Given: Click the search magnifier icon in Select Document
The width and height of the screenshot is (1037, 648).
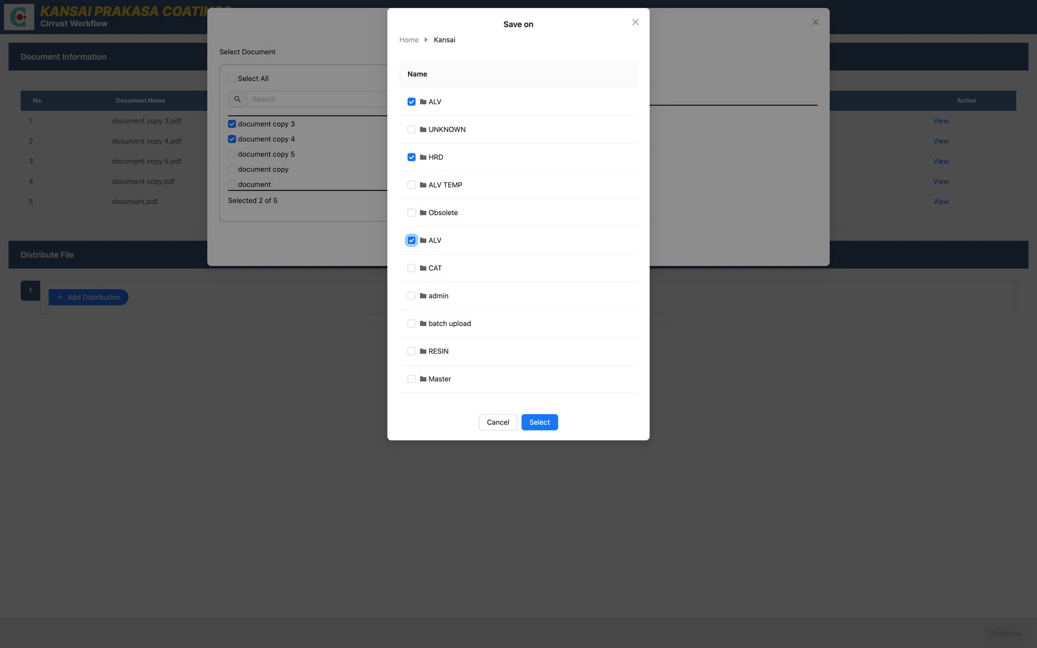Looking at the screenshot, I should coord(237,99).
